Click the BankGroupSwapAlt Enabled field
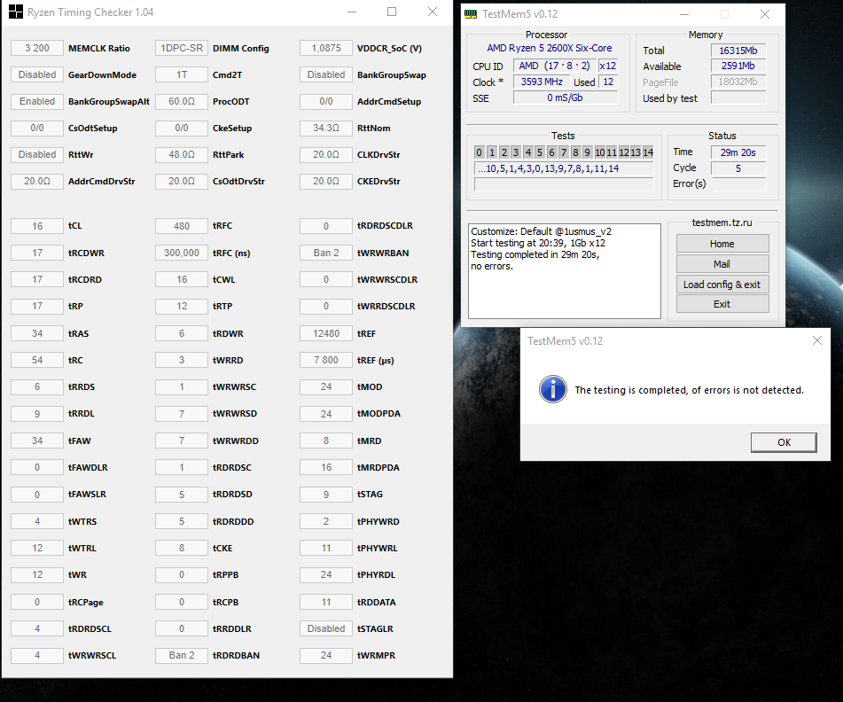This screenshot has height=702, width=843. [x=37, y=101]
